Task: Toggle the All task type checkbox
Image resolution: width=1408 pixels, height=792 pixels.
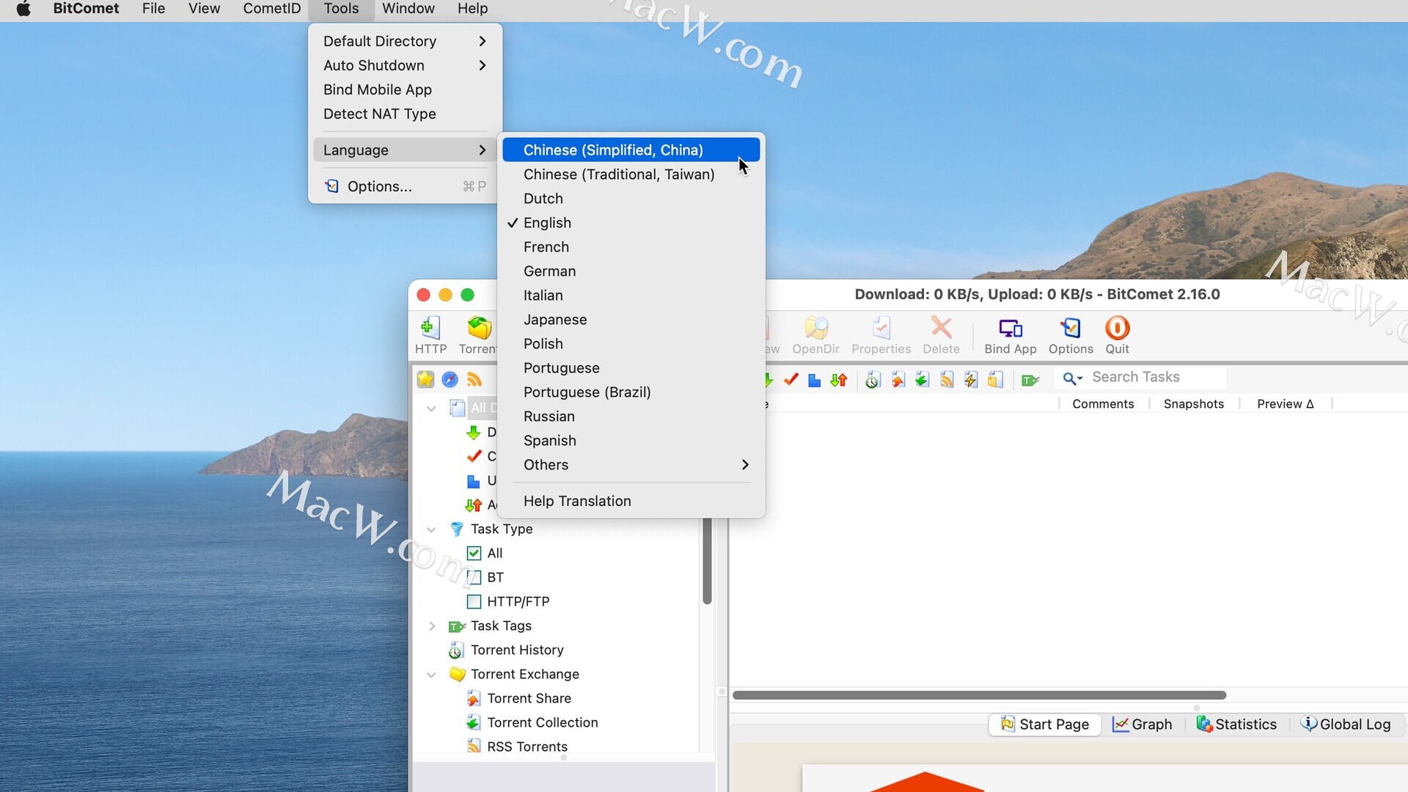Action: [474, 554]
